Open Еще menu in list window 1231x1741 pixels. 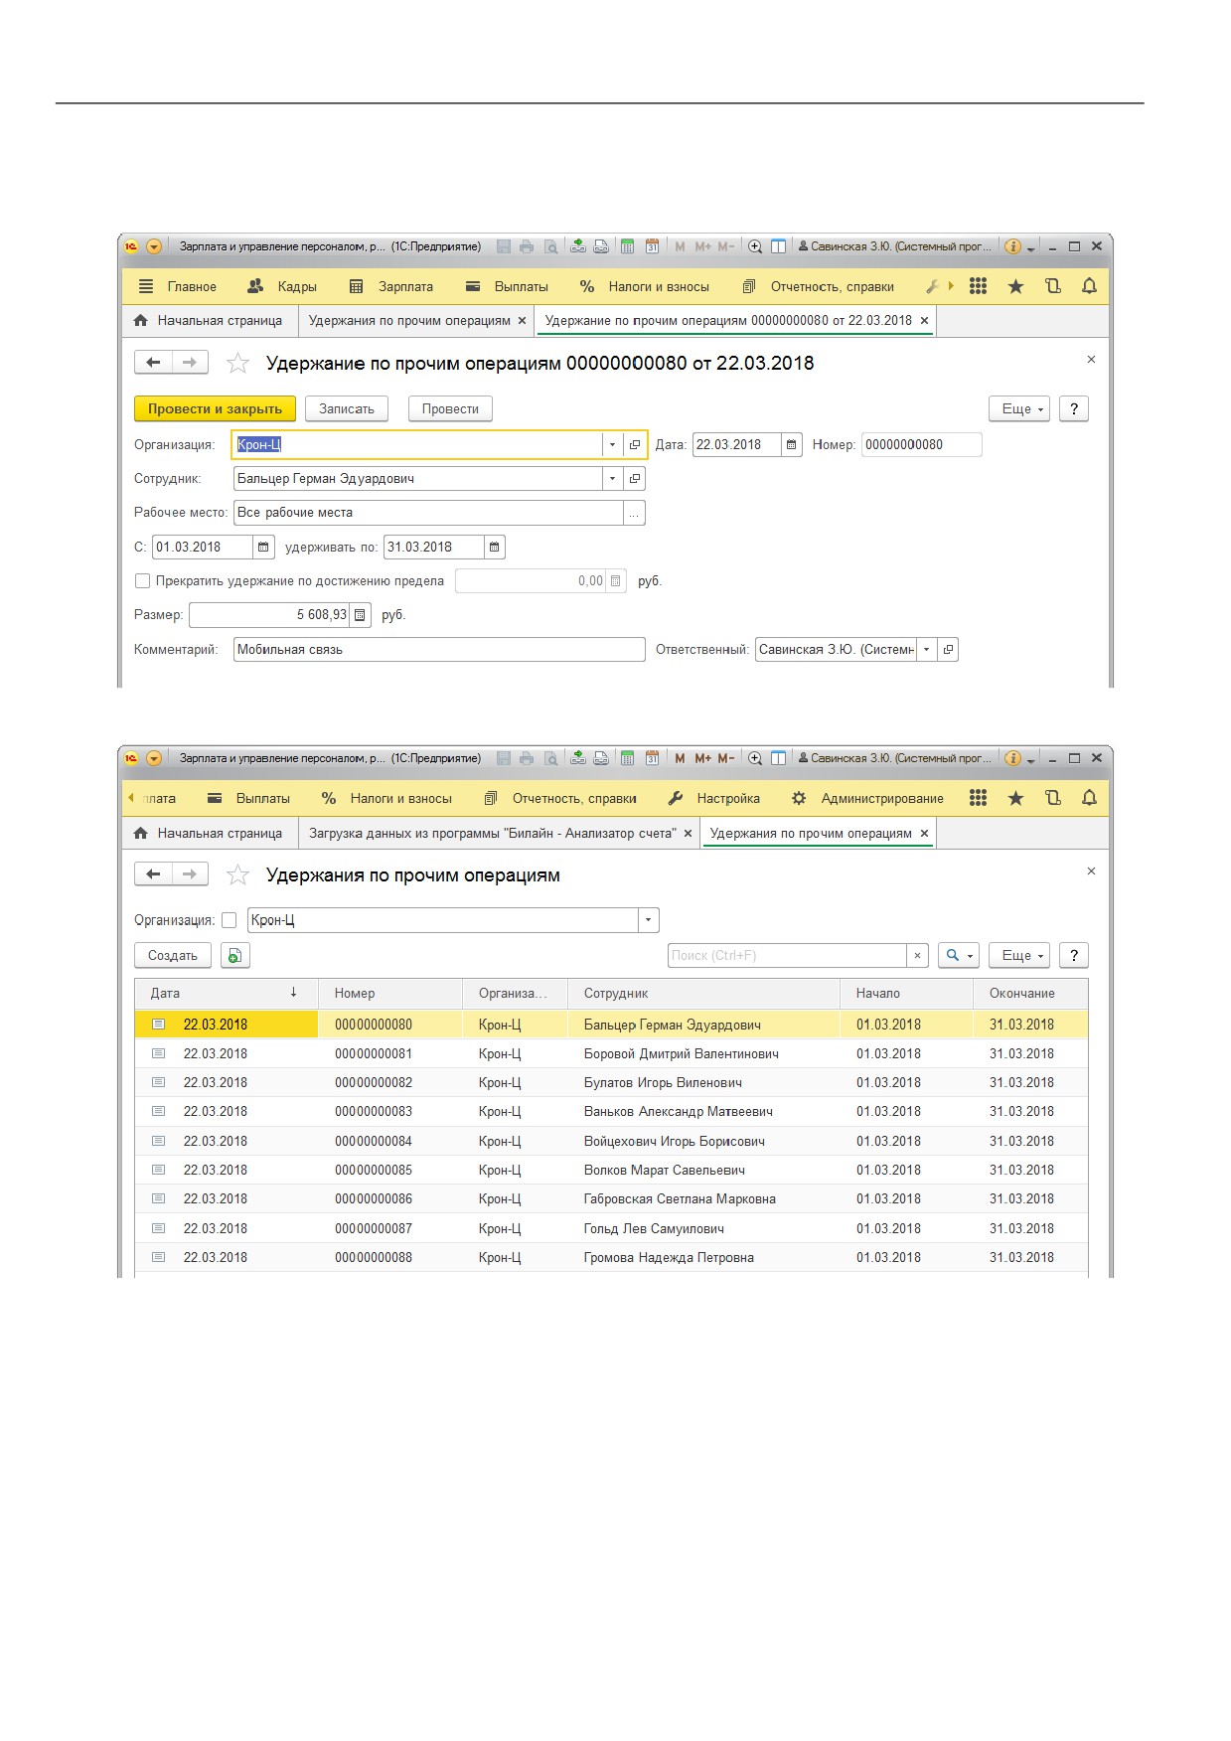(1019, 955)
